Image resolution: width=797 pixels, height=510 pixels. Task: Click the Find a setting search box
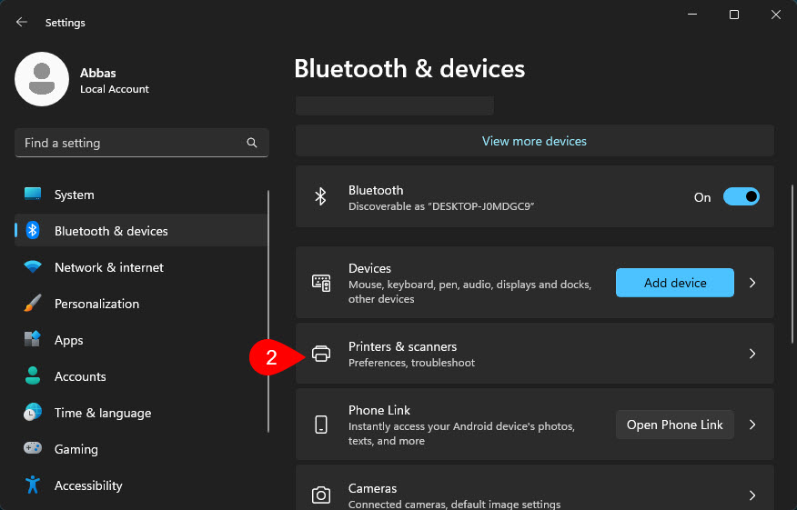click(x=132, y=143)
